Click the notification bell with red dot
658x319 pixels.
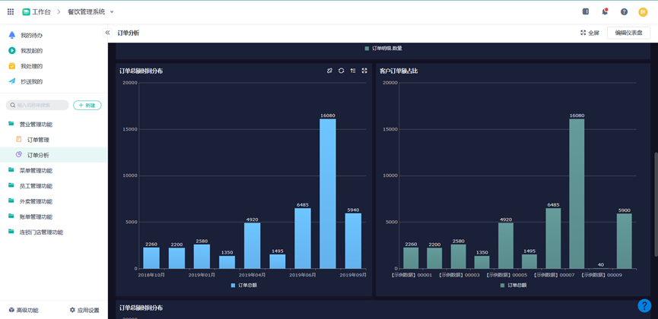[x=605, y=12]
